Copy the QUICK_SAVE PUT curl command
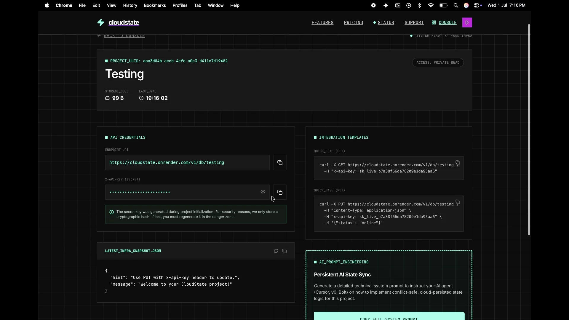This screenshot has height=320, width=569. (x=458, y=202)
